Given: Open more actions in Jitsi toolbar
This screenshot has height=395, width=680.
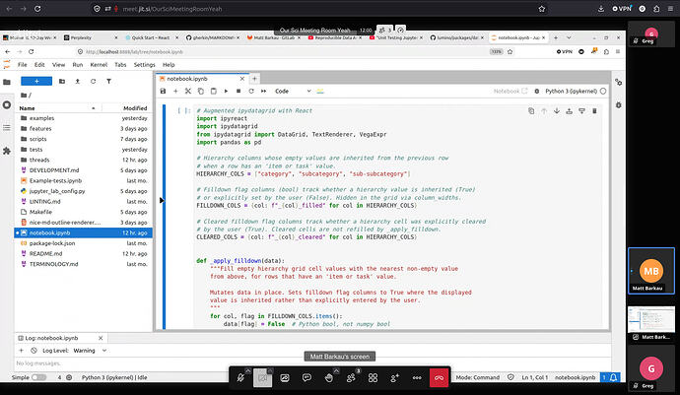Looking at the screenshot, I should (x=417, y=377).
